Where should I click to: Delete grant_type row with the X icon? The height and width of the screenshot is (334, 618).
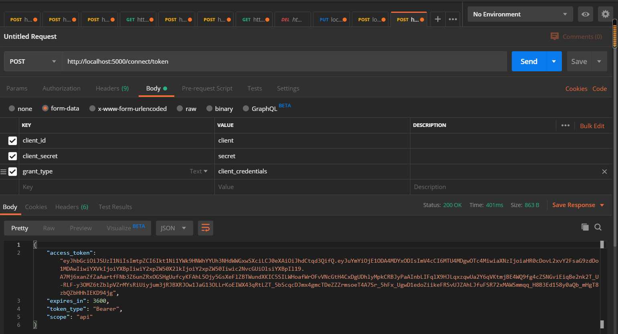(x=604, y=171)
